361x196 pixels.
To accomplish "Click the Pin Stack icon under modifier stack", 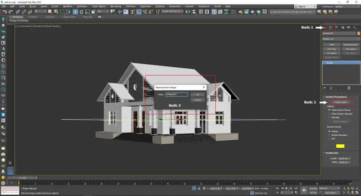I will (324, 88).
